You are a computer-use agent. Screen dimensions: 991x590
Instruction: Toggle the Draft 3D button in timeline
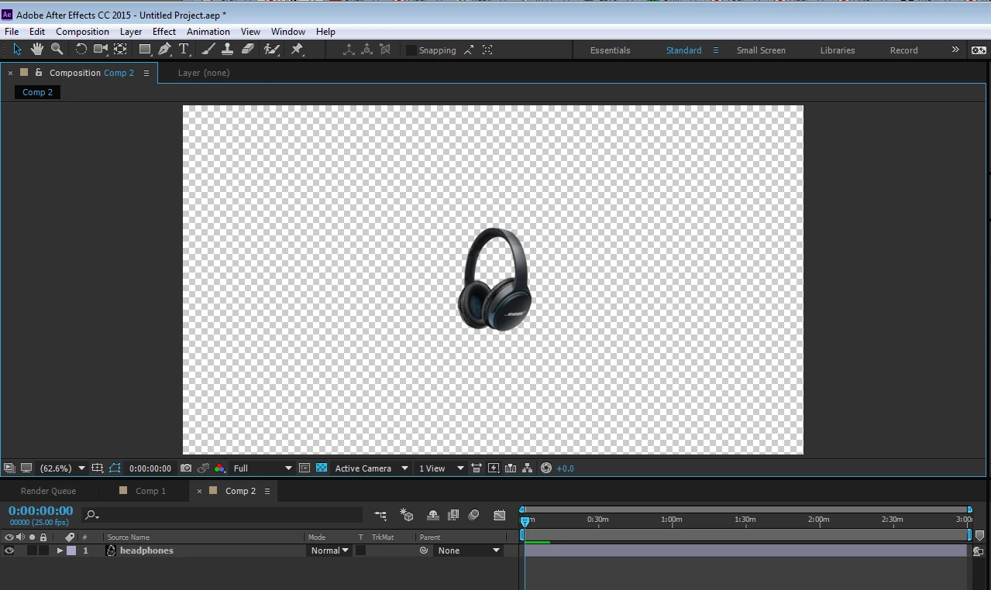[x=407, y=515]
